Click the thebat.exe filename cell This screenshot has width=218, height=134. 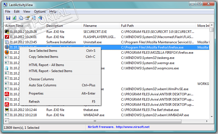pyautogui.click(x=91, y=110)
